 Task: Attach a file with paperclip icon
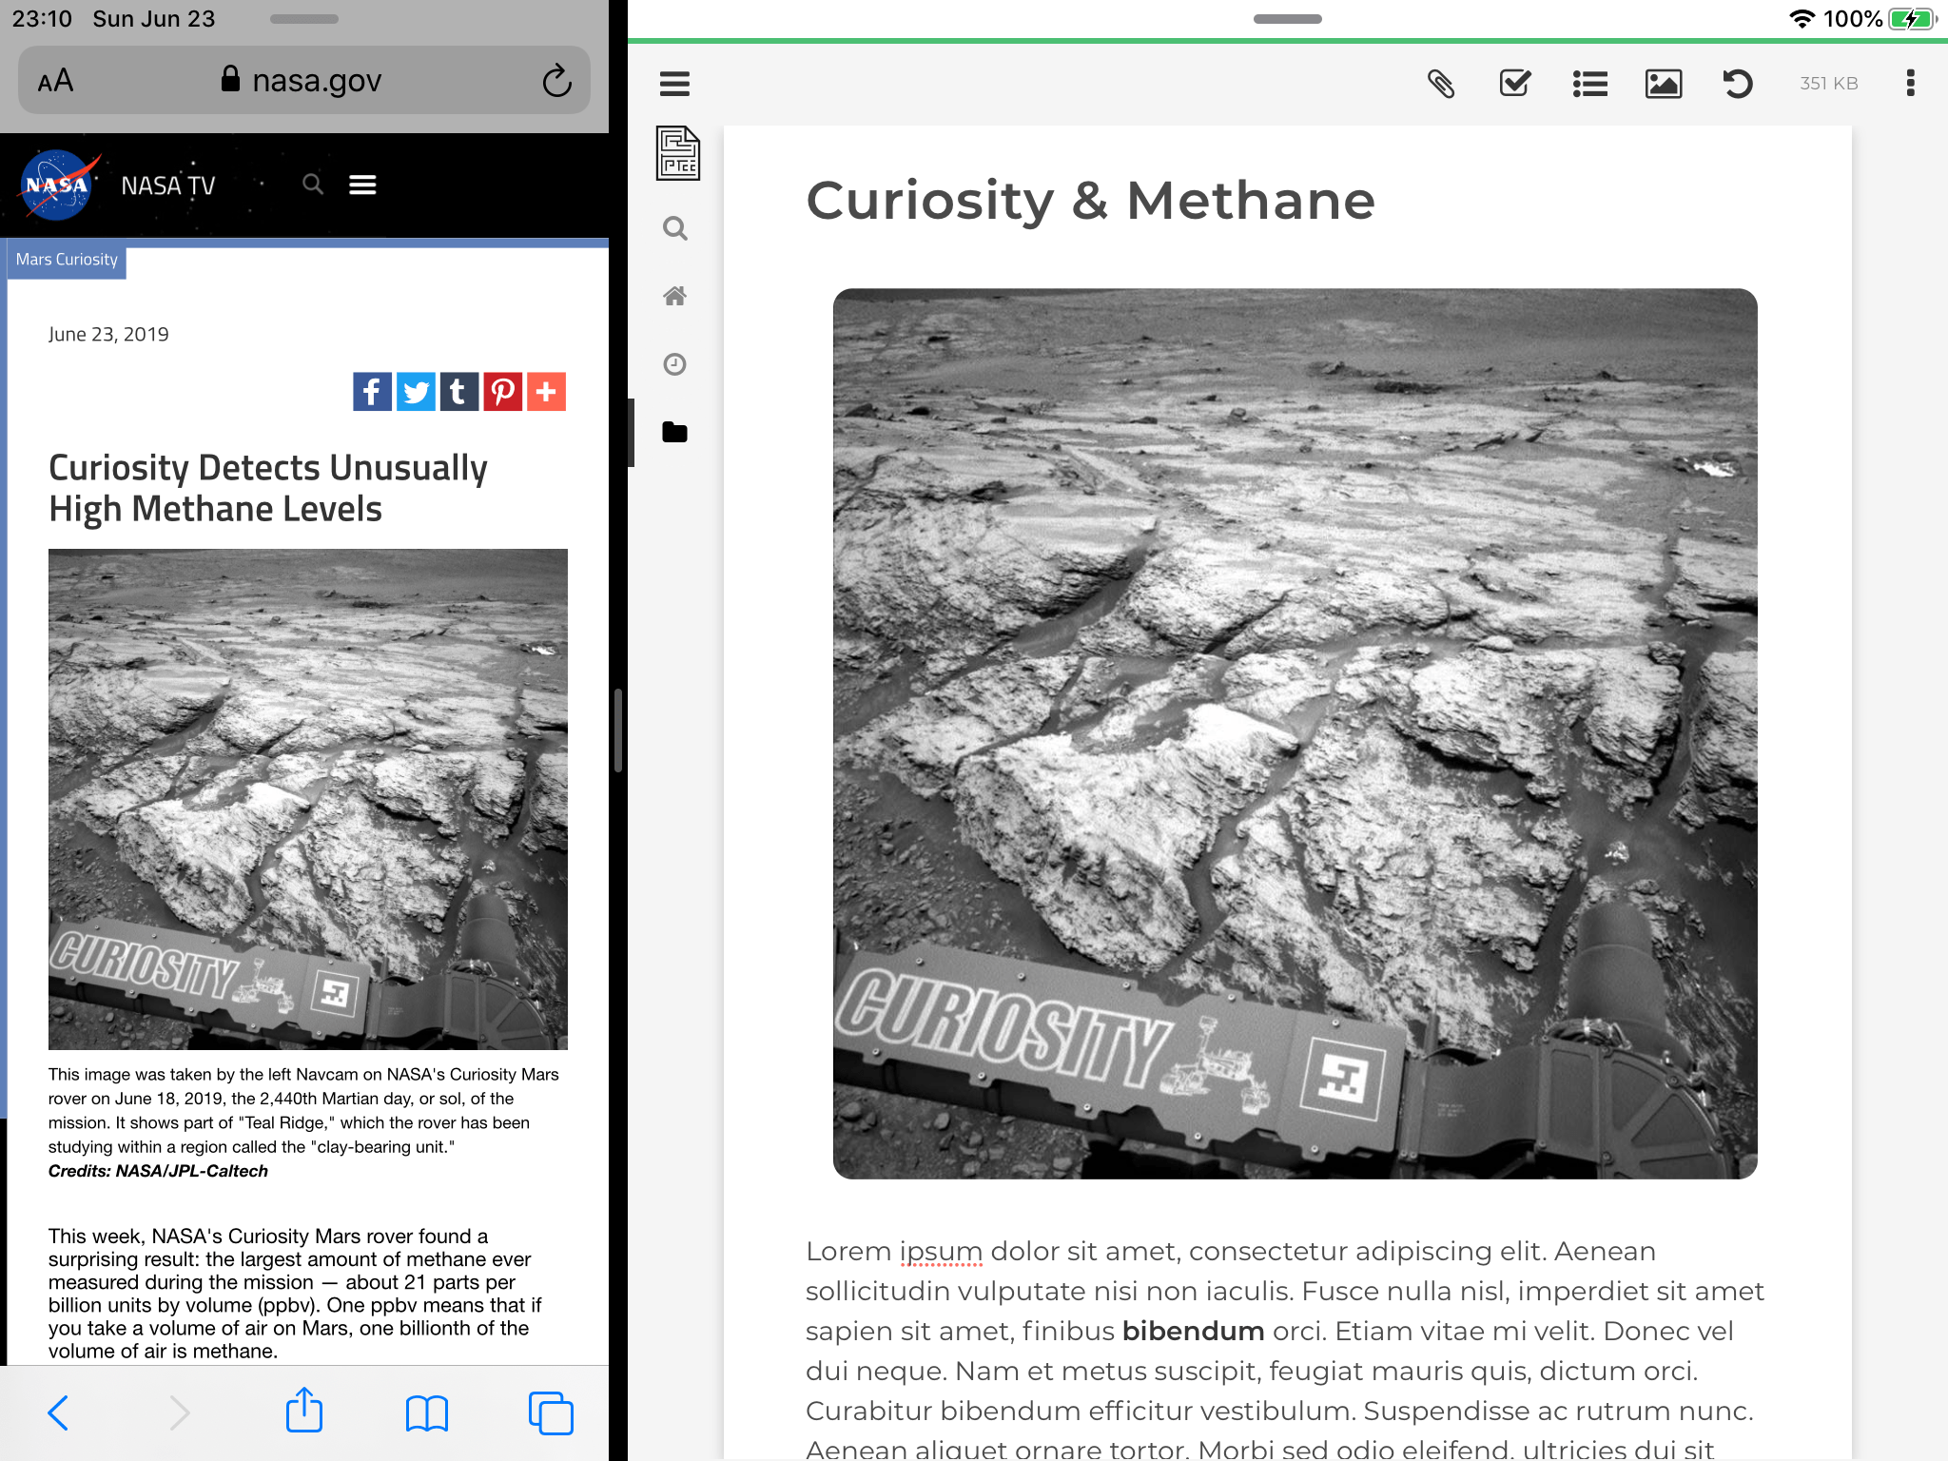point(1441,84)
